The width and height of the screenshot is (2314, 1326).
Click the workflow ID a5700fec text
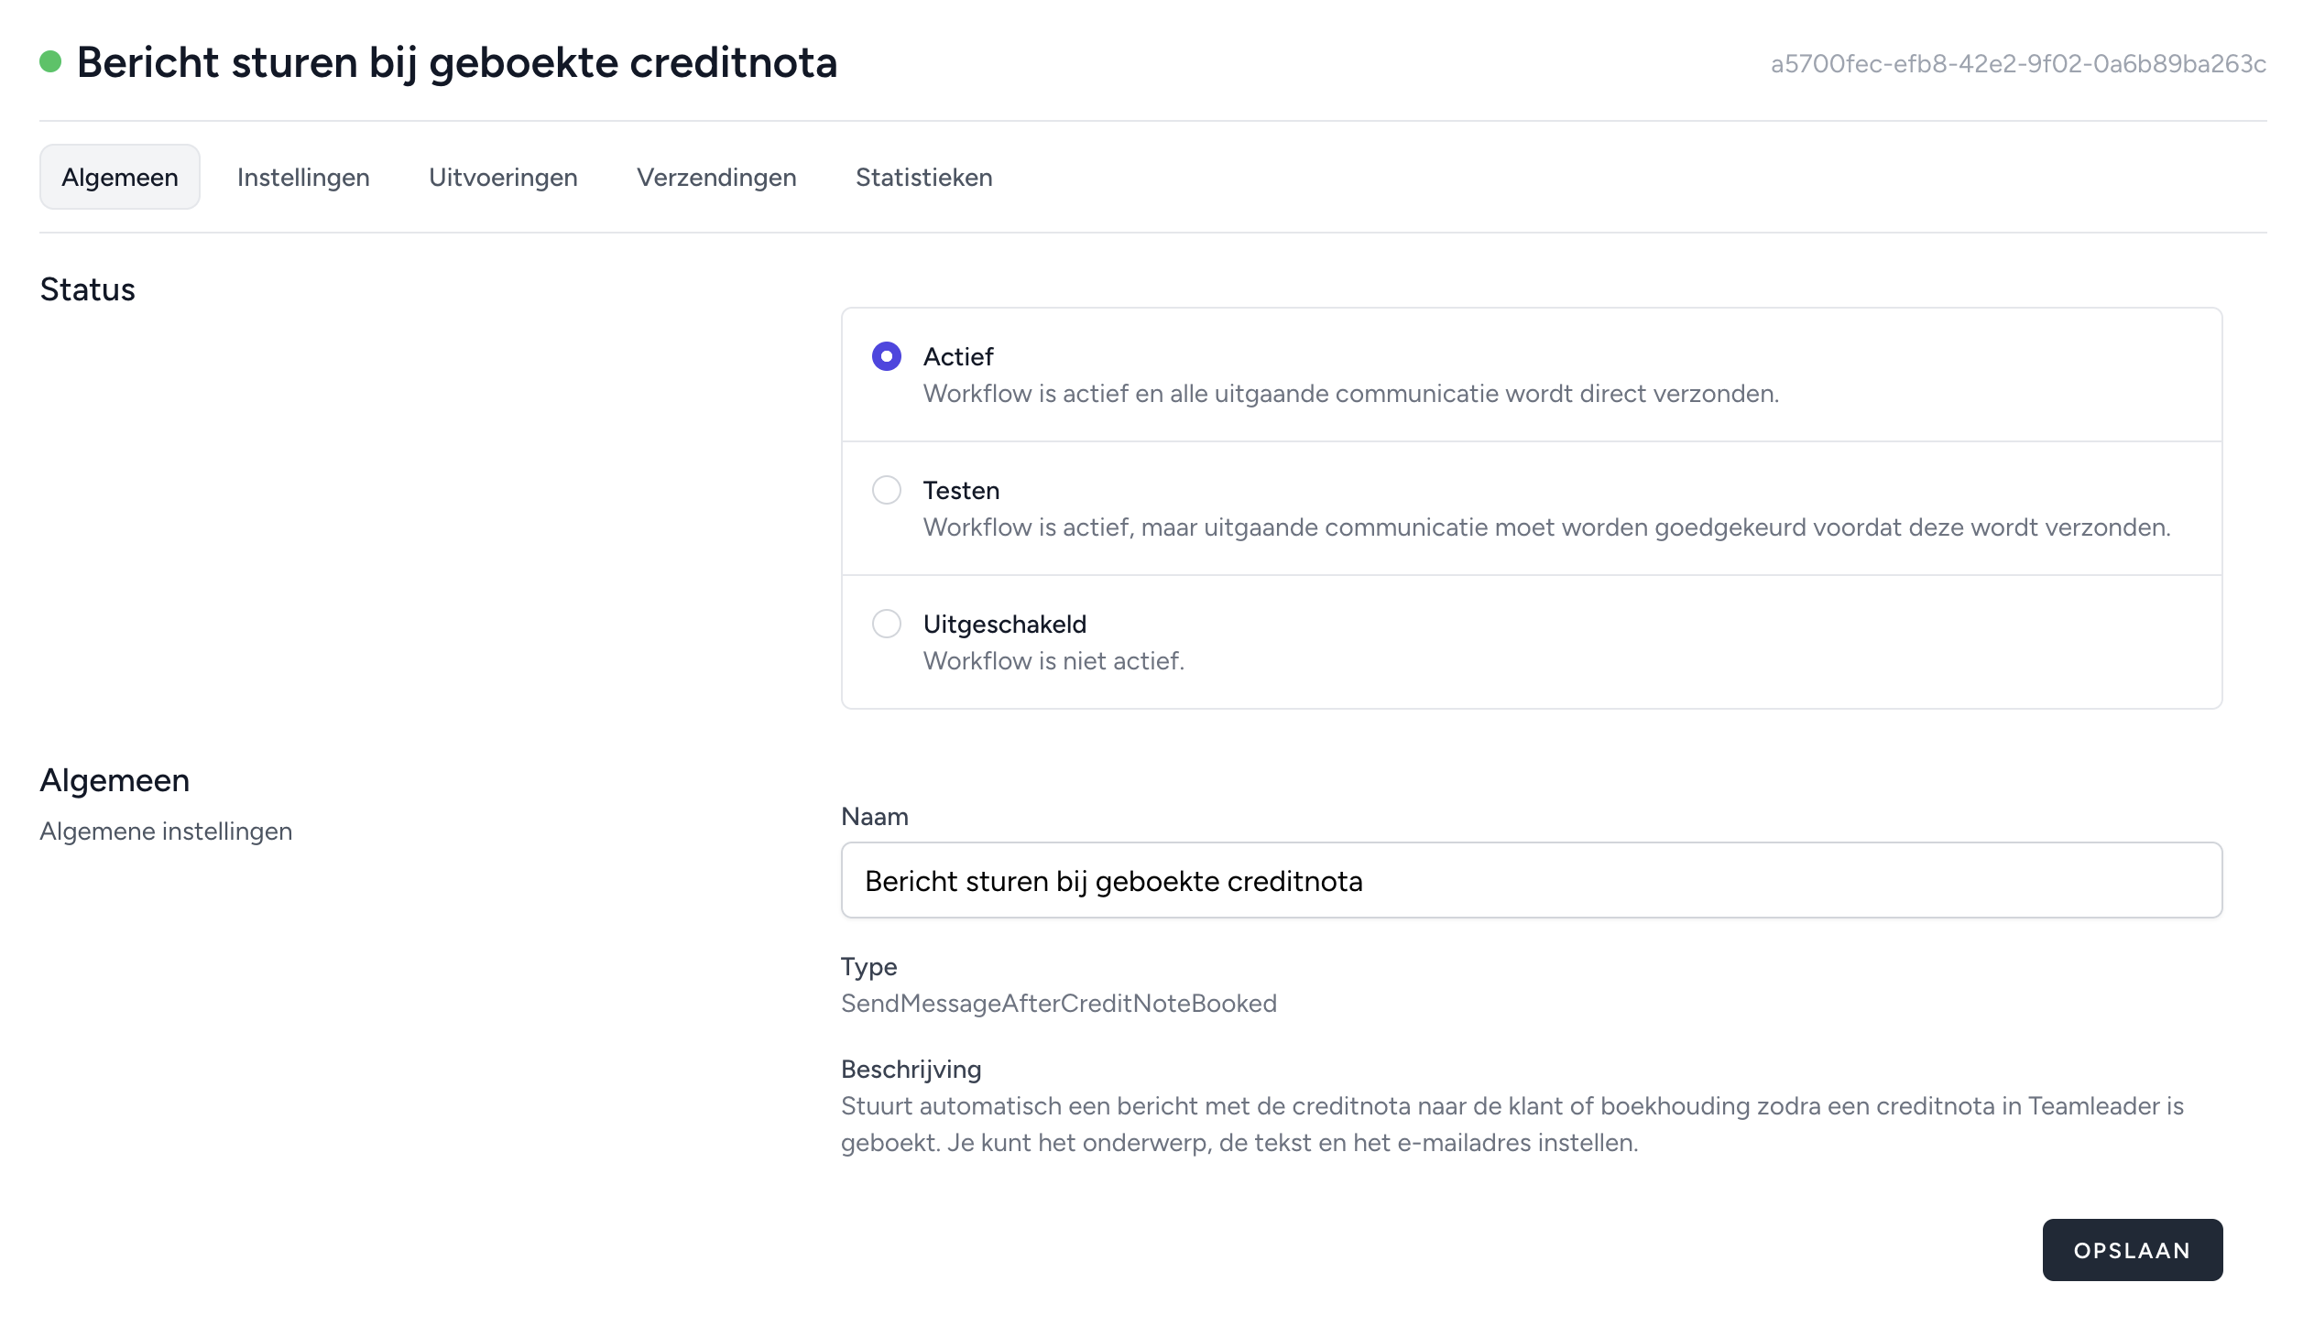tap(2018, 63)
